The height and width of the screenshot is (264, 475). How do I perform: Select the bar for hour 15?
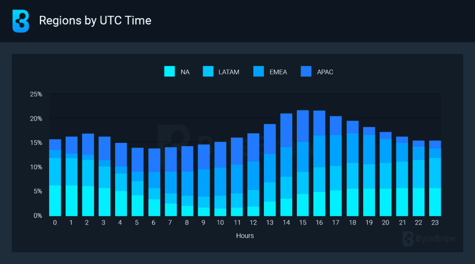(303, 163)
